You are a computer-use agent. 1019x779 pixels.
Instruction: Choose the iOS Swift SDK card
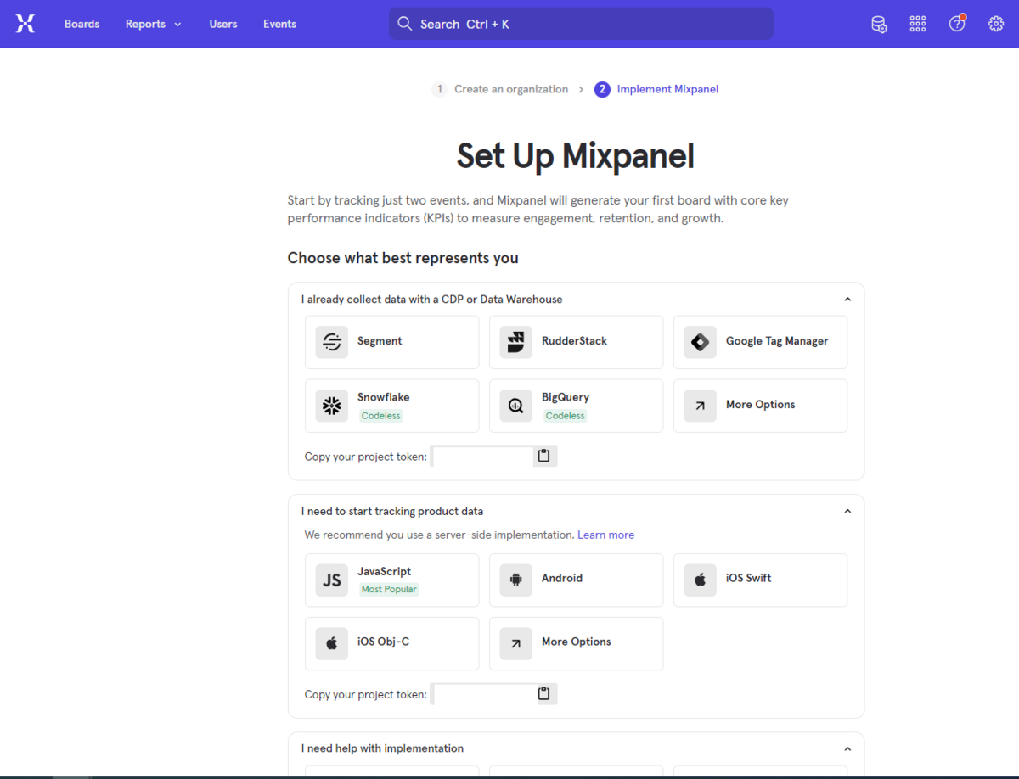coord(761,580)
